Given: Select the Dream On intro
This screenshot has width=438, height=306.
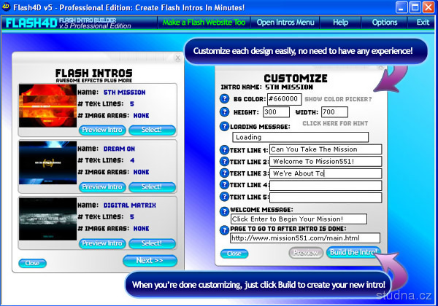Looking at the screenshot, I should point(152,187).
